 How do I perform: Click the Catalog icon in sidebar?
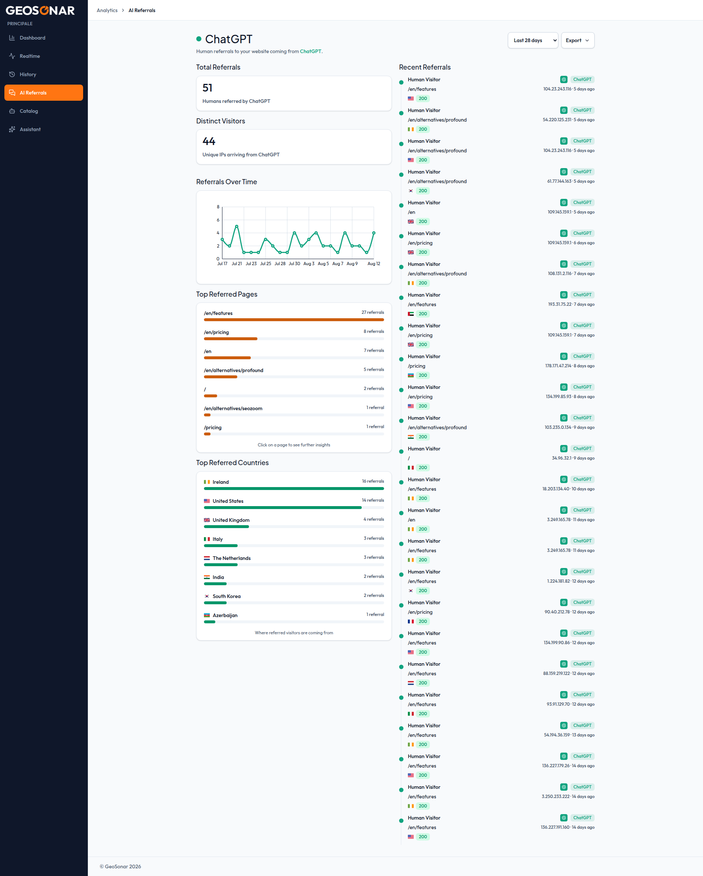12,111
